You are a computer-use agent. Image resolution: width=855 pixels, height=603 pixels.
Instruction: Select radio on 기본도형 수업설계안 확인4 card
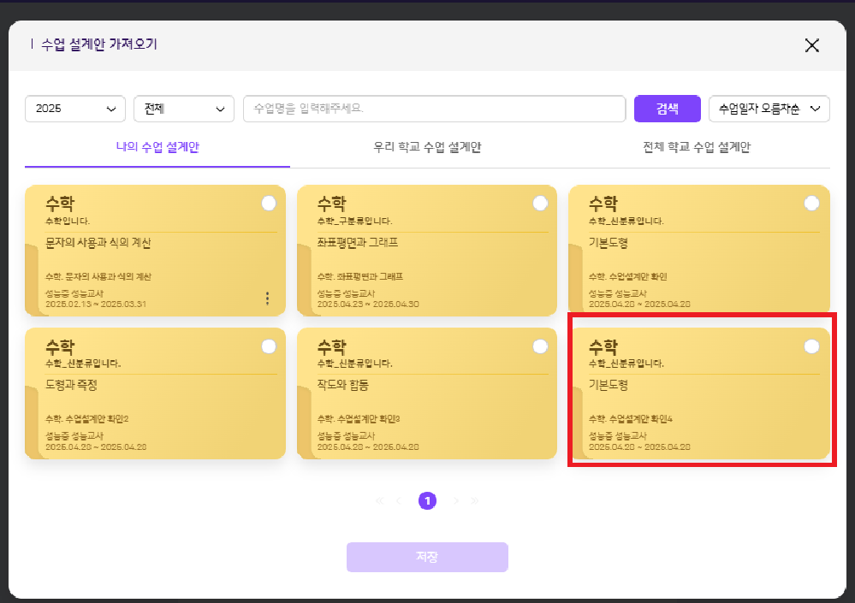pyautogui.click(x=811, y=346)
